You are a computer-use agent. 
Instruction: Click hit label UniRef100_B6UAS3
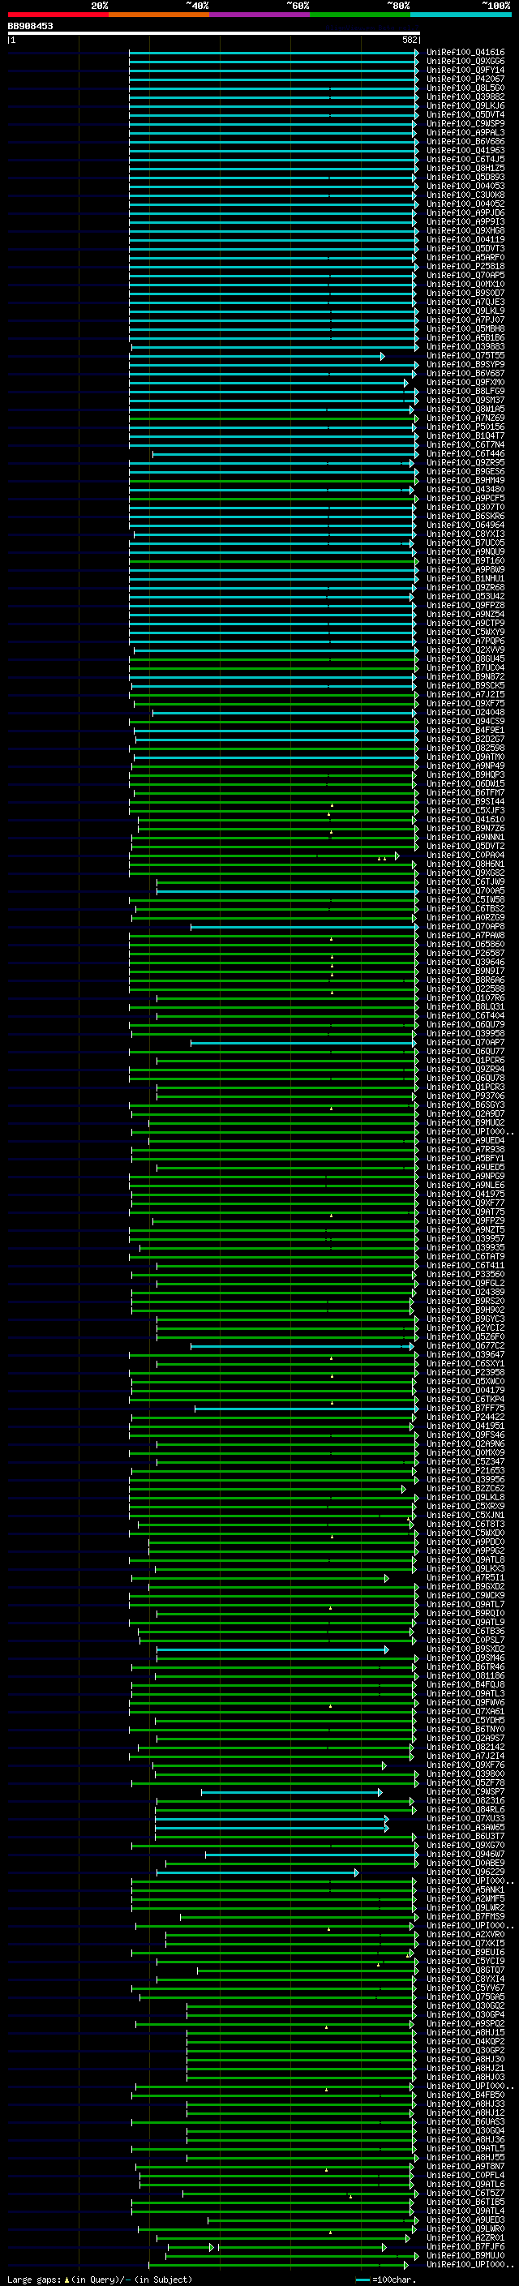(x=465, y=2122)
